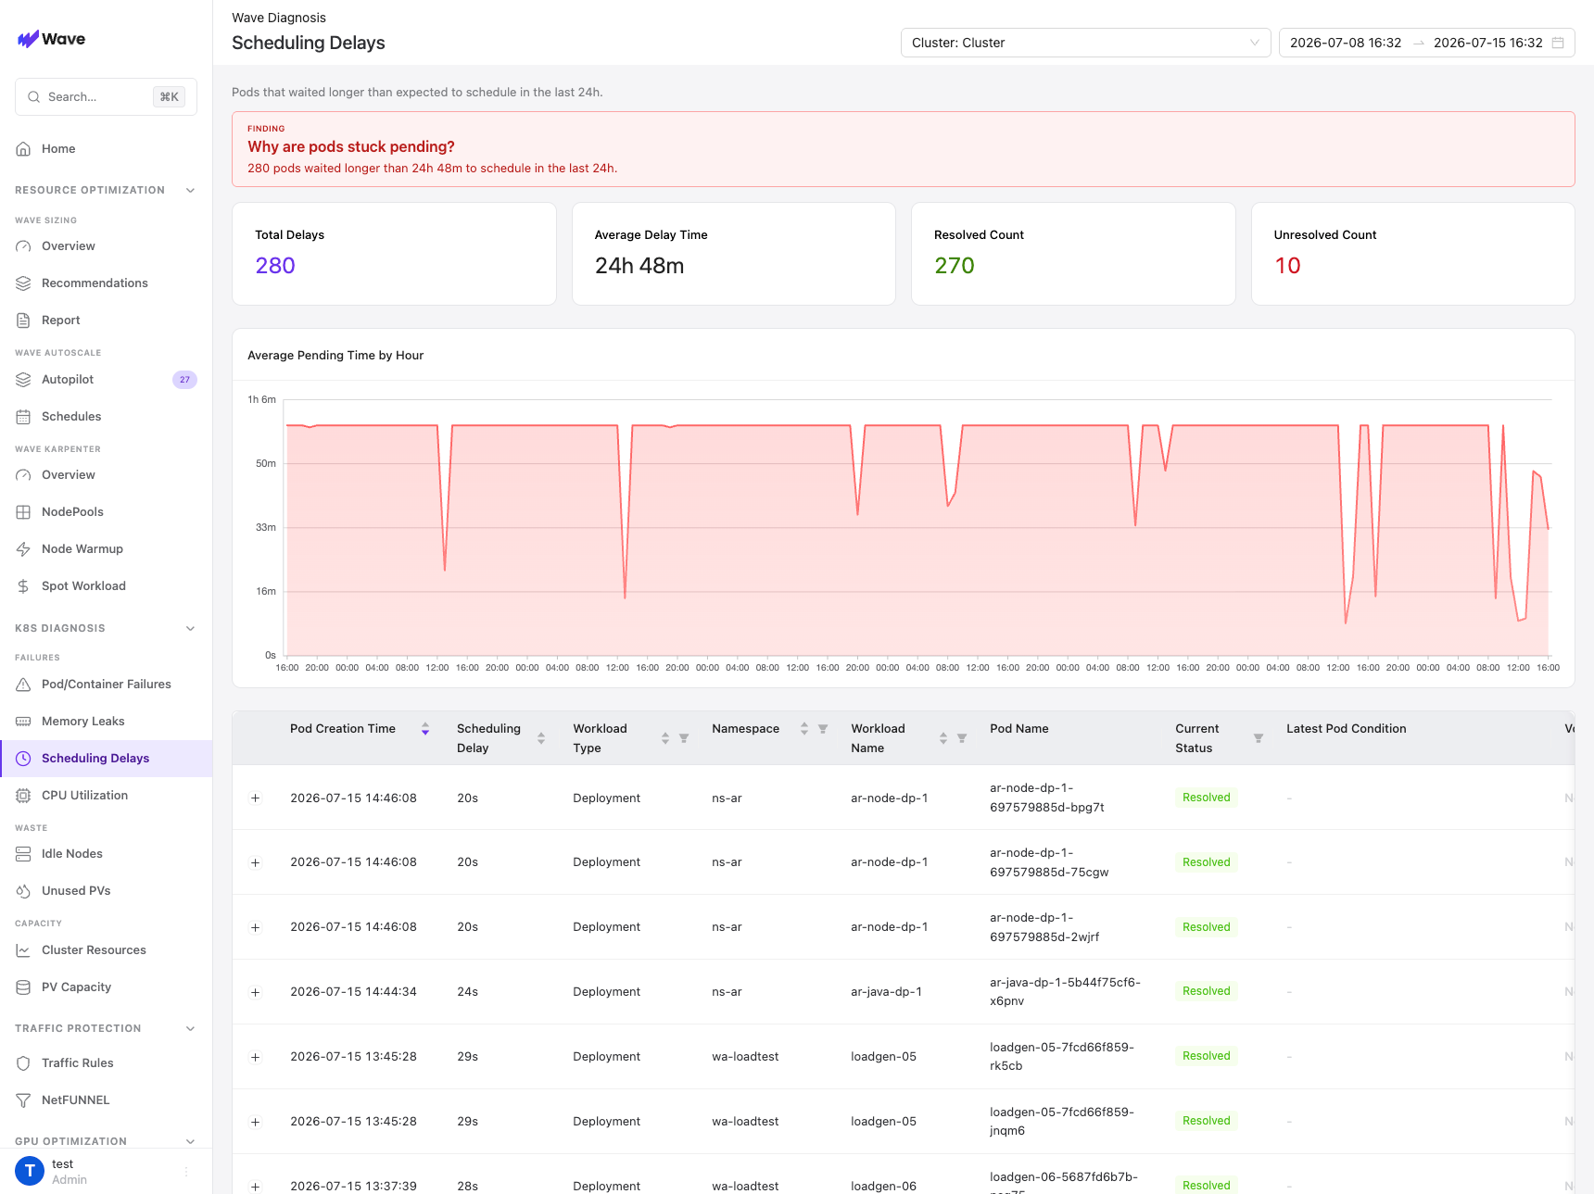
Task: Open PV Capacity database icon
Action: (x=23, y=987)
